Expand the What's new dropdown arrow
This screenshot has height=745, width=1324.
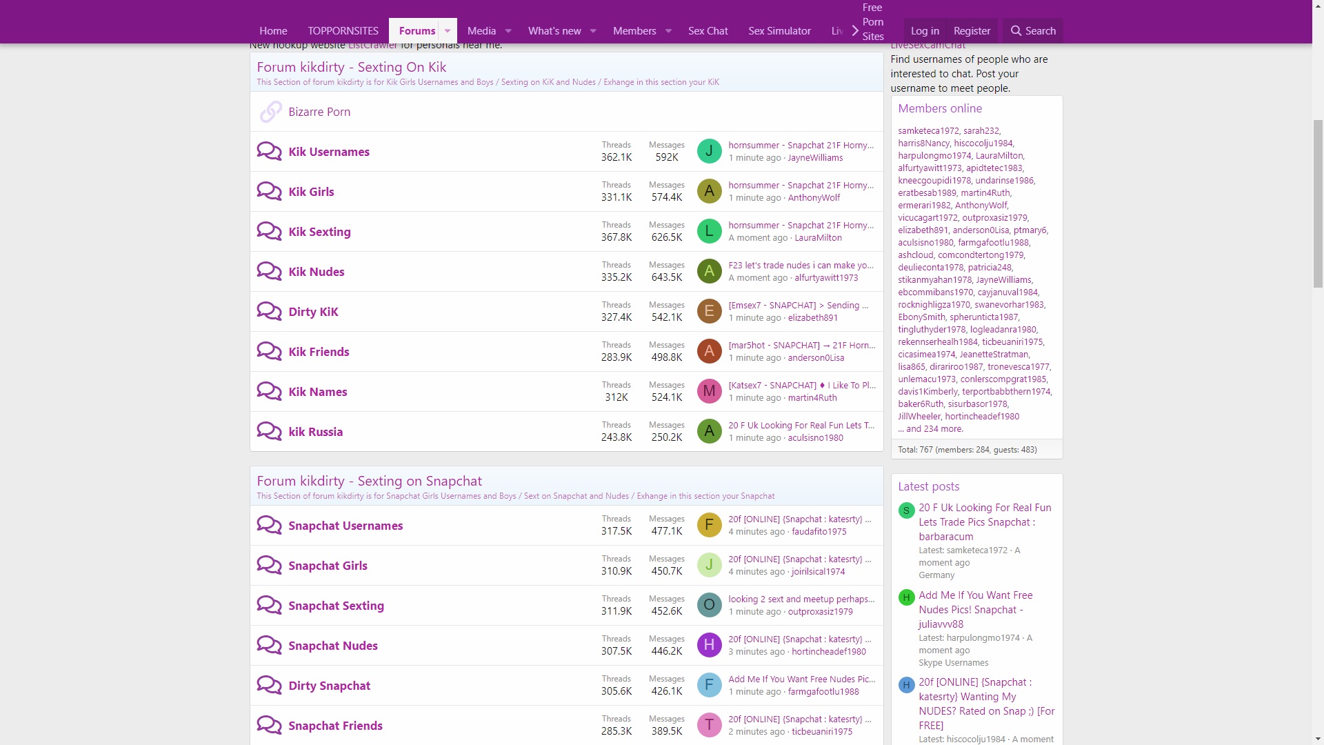tap(593, 31)
